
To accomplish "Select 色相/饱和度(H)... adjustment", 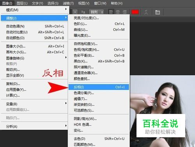I will pyautogui.click(x=99, y=50).
